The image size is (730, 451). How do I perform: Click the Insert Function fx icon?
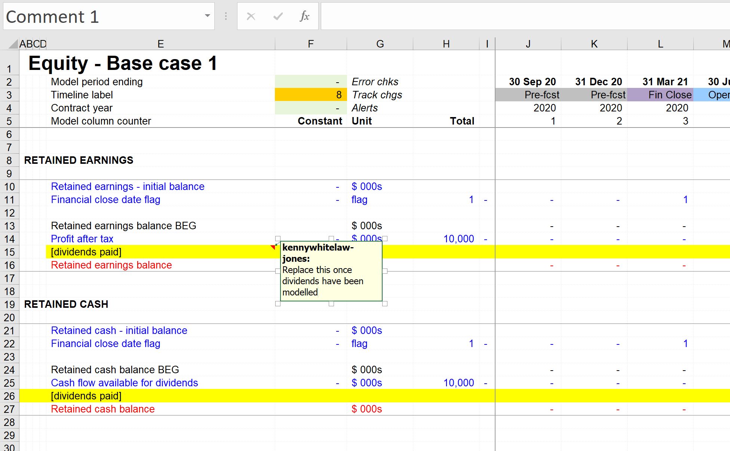(304, 16)
